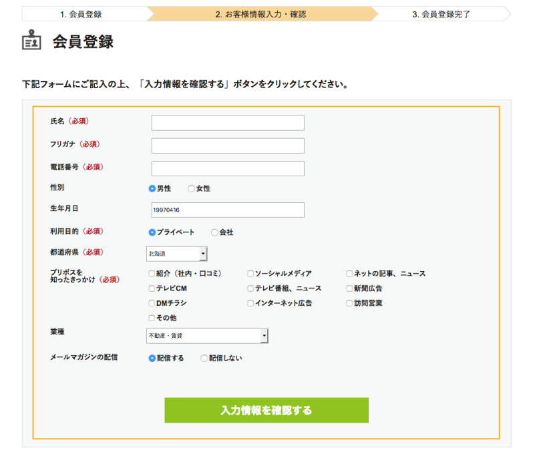Viewport: 535px width, 456px height.
Task: Click the 電話番号 phone number field
Action: [228, 168]
